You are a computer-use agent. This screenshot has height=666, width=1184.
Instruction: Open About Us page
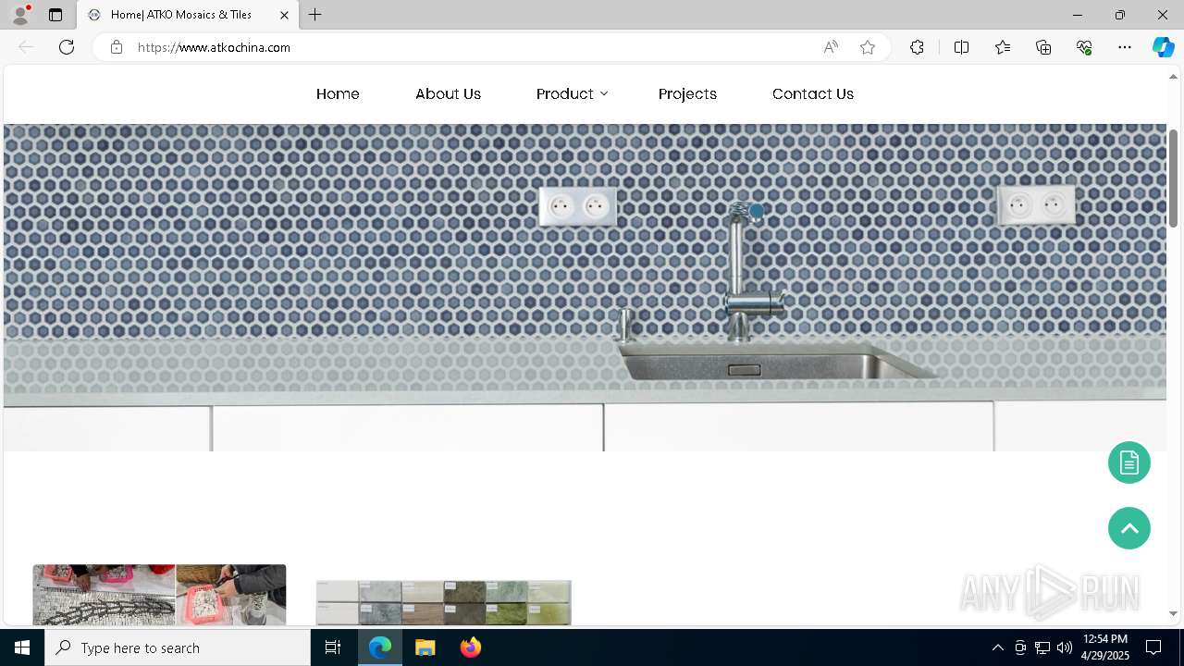[x=448, y=93]
